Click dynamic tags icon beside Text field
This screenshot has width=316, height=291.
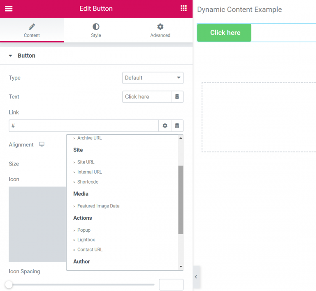pyautogui.click(x=177, y=97)
